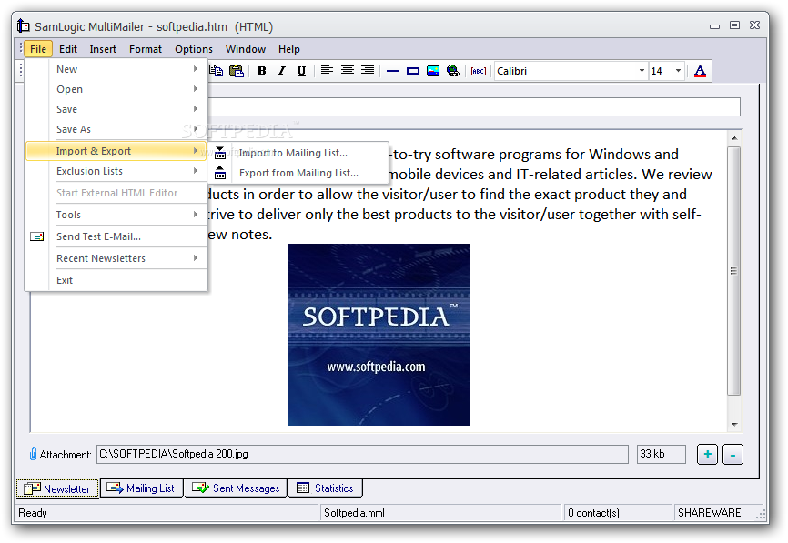
Task: Click the window maximize button
Action: click(x=734, y=25)
